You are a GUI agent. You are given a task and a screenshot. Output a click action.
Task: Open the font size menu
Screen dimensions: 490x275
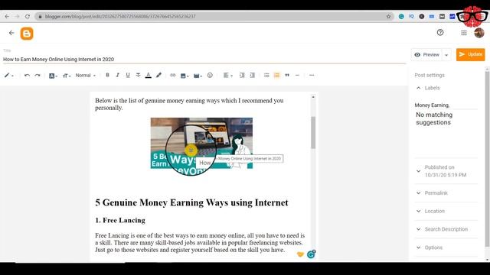(x=67, y=75)
